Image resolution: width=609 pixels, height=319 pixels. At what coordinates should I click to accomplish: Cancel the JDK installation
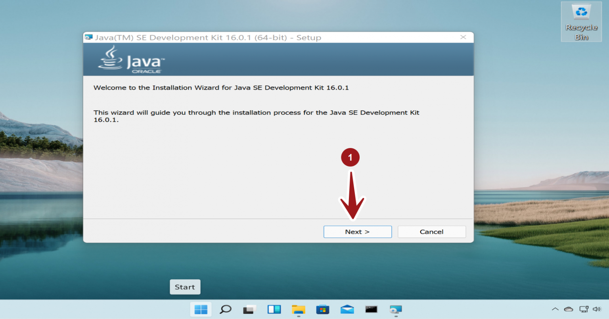pos(431,232)
